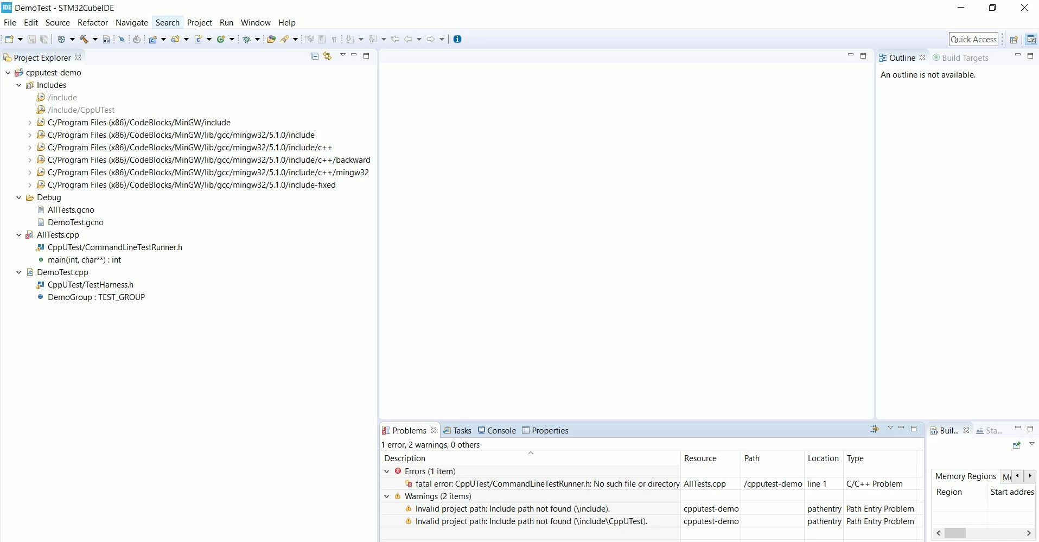
Task: Toggle Link with Editor in Project Explorer
Action: (327, 56)
